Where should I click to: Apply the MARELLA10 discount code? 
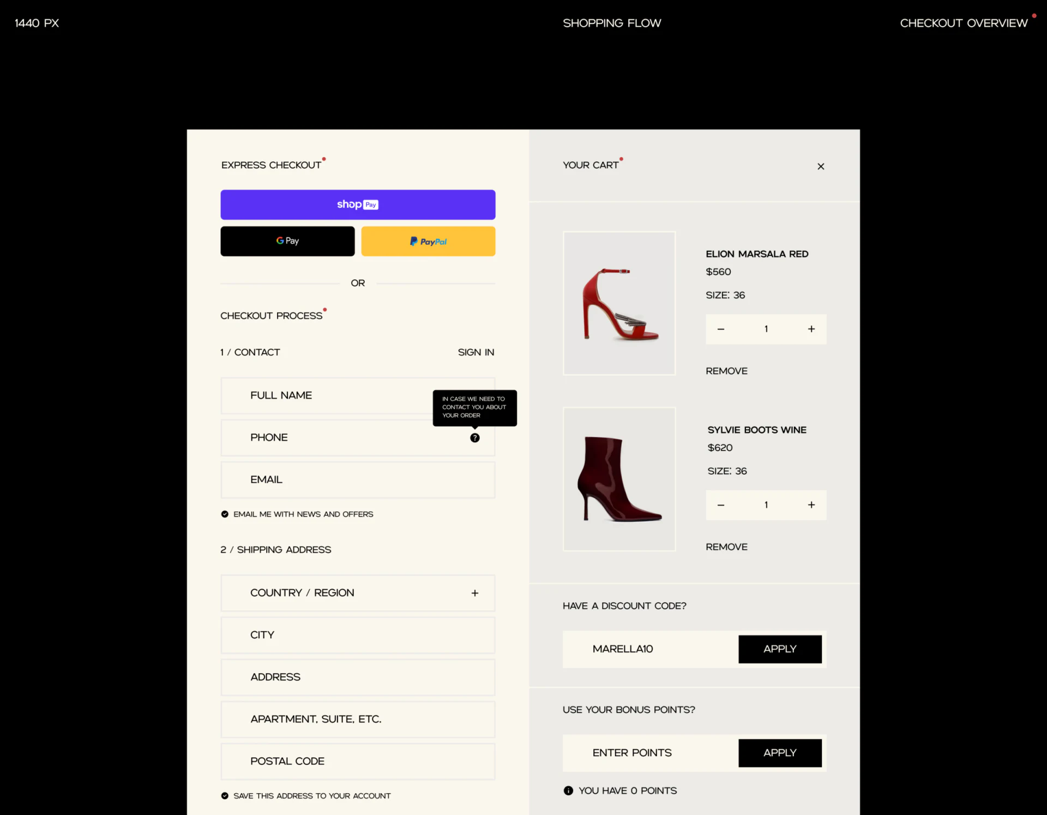point(780,649)
